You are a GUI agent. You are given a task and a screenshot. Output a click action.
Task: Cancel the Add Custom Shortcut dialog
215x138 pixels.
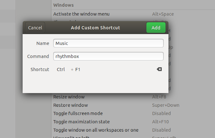[35, 28]
